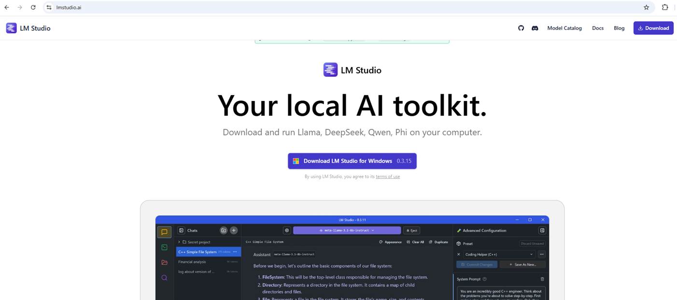Image resolution: width=677 pixels, height=300 pixels.
Task: Open the GitHub icon link in header
Action: (x=521, y=28)
